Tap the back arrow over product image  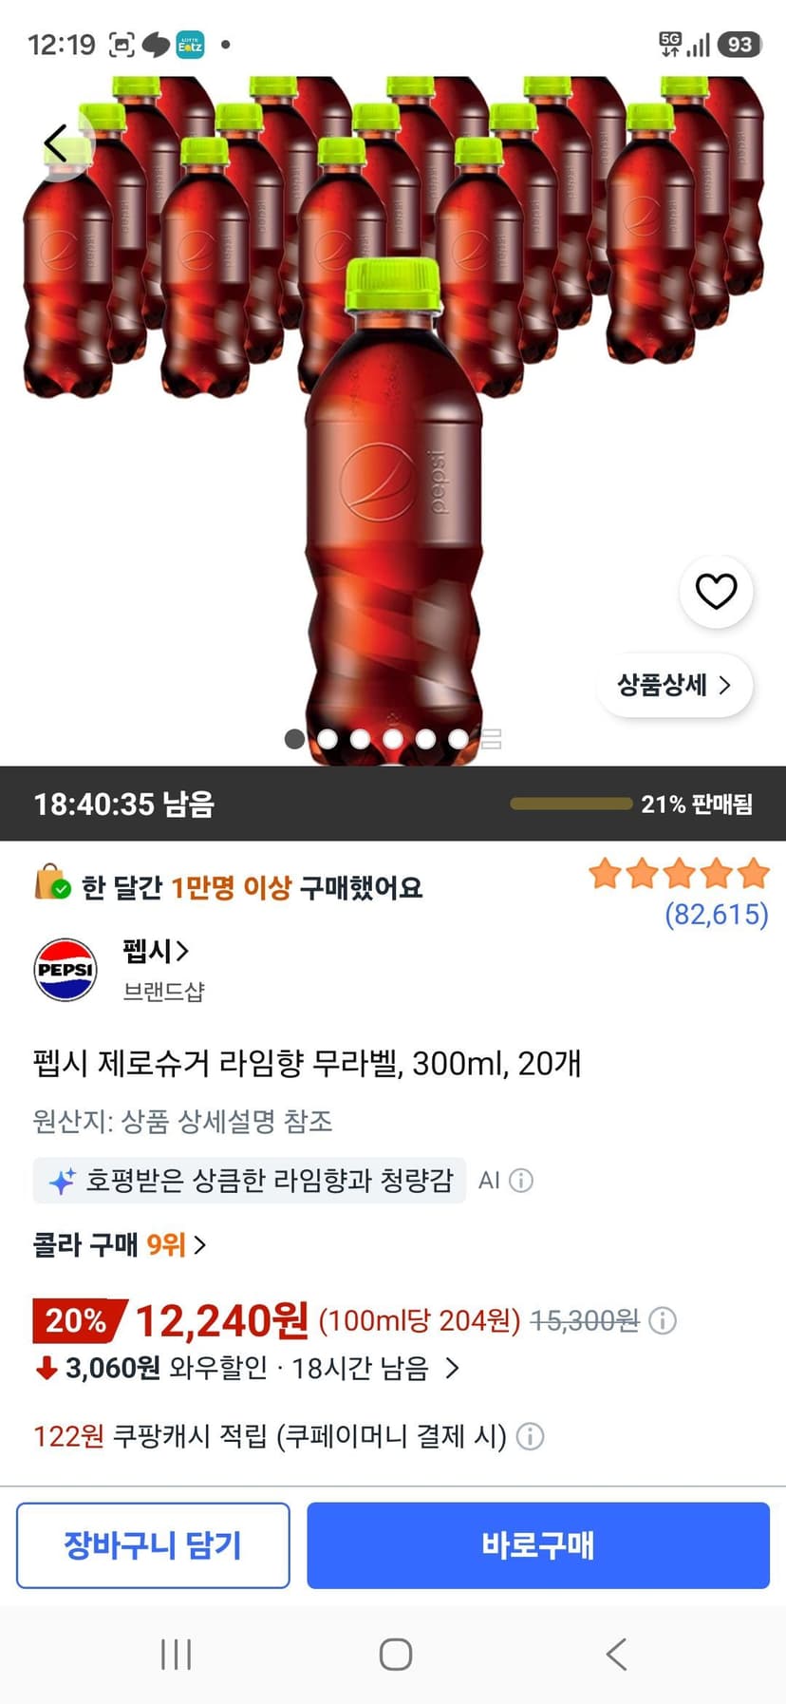[x=57, y=144]
